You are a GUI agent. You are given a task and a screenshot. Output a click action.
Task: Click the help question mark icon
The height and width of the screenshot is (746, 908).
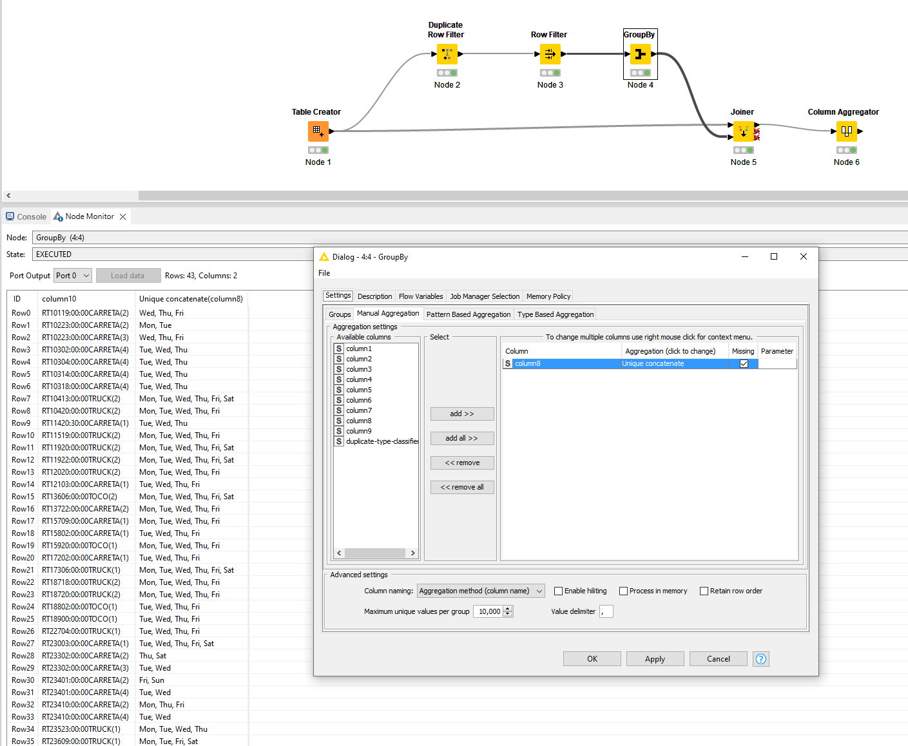[x=761, y=659]
